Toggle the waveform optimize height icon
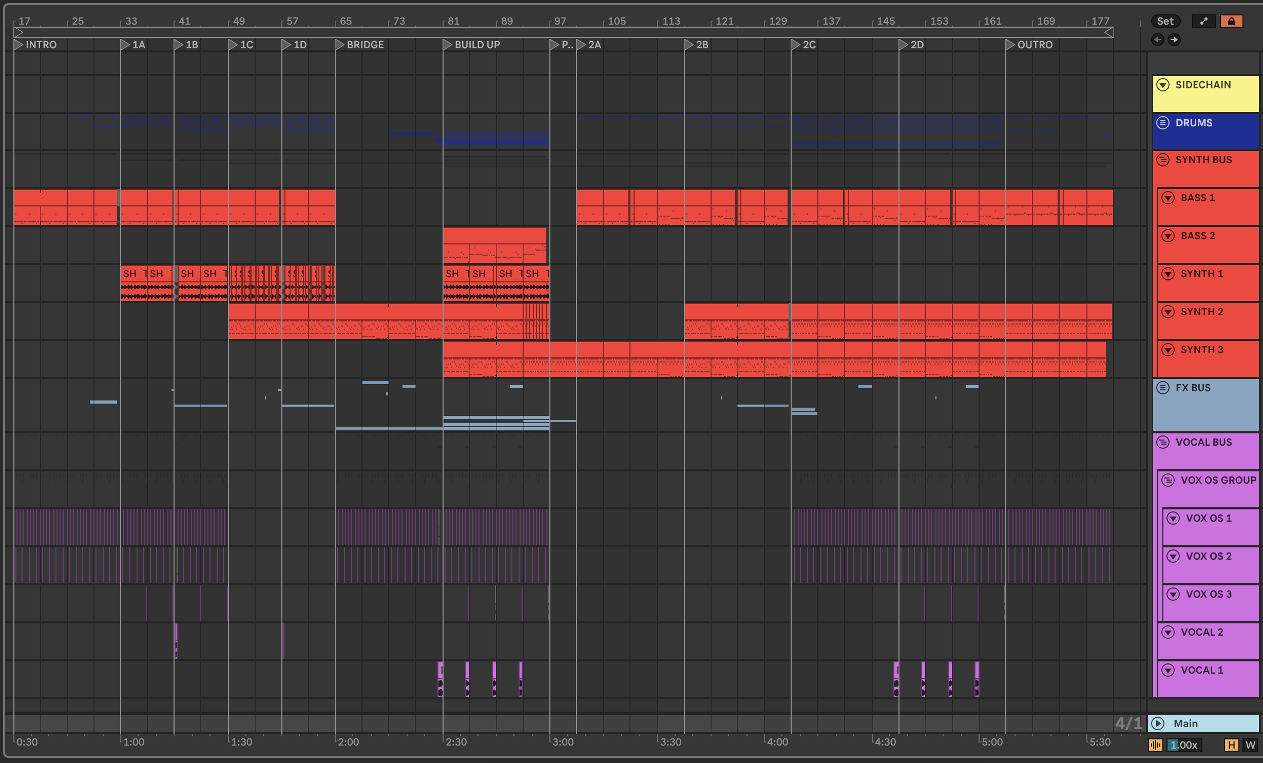 (1156, 745)
